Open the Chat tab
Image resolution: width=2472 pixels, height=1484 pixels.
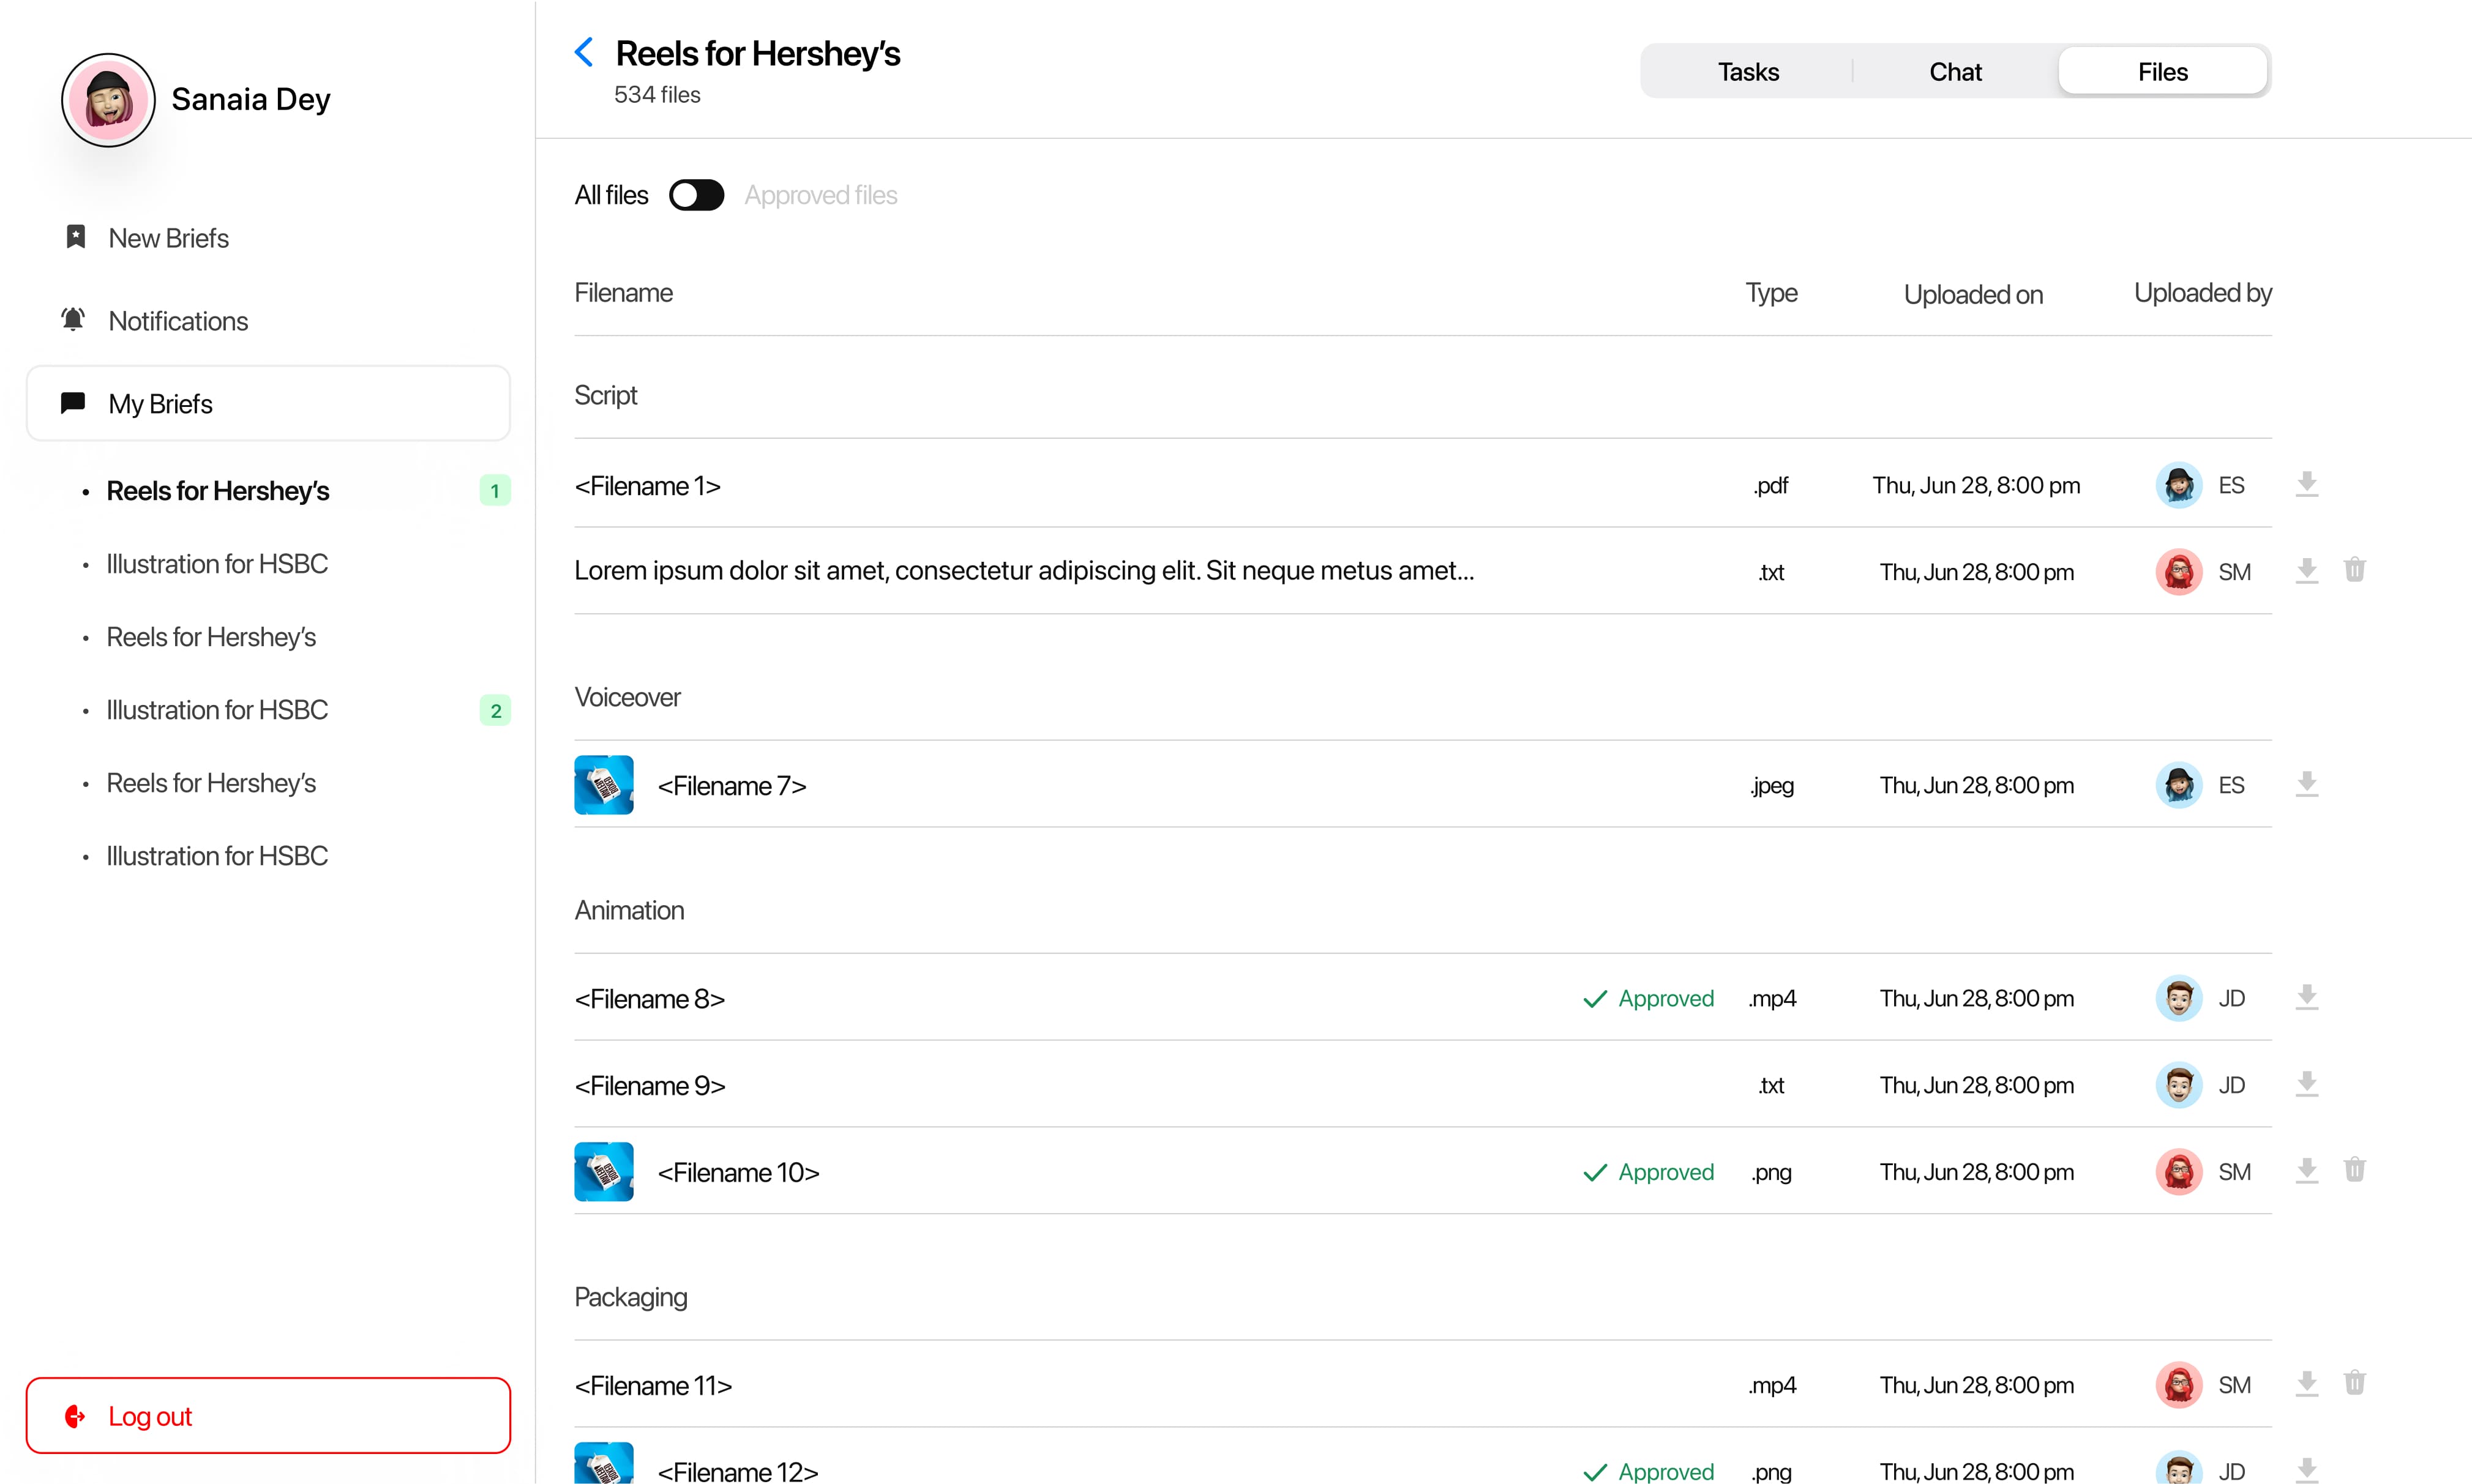click(1955, 72)
